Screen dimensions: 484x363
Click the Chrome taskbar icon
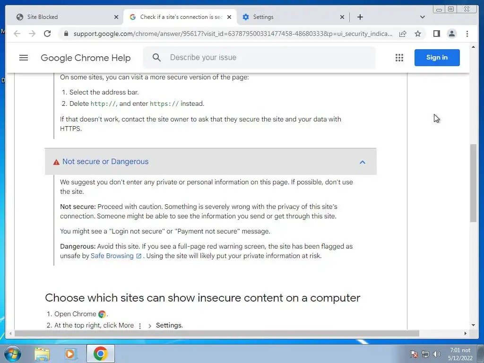(101, 354)
